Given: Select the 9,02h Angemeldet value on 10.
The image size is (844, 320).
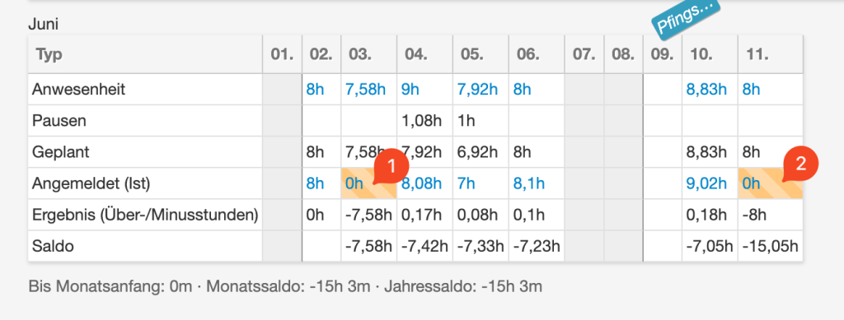Looking at the screenshot, I should coord(706,183).
